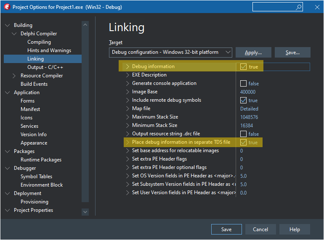Collapse the Building tree node
Screen dimensions: 324x240
pyautogui.click(x=7, y=25)
